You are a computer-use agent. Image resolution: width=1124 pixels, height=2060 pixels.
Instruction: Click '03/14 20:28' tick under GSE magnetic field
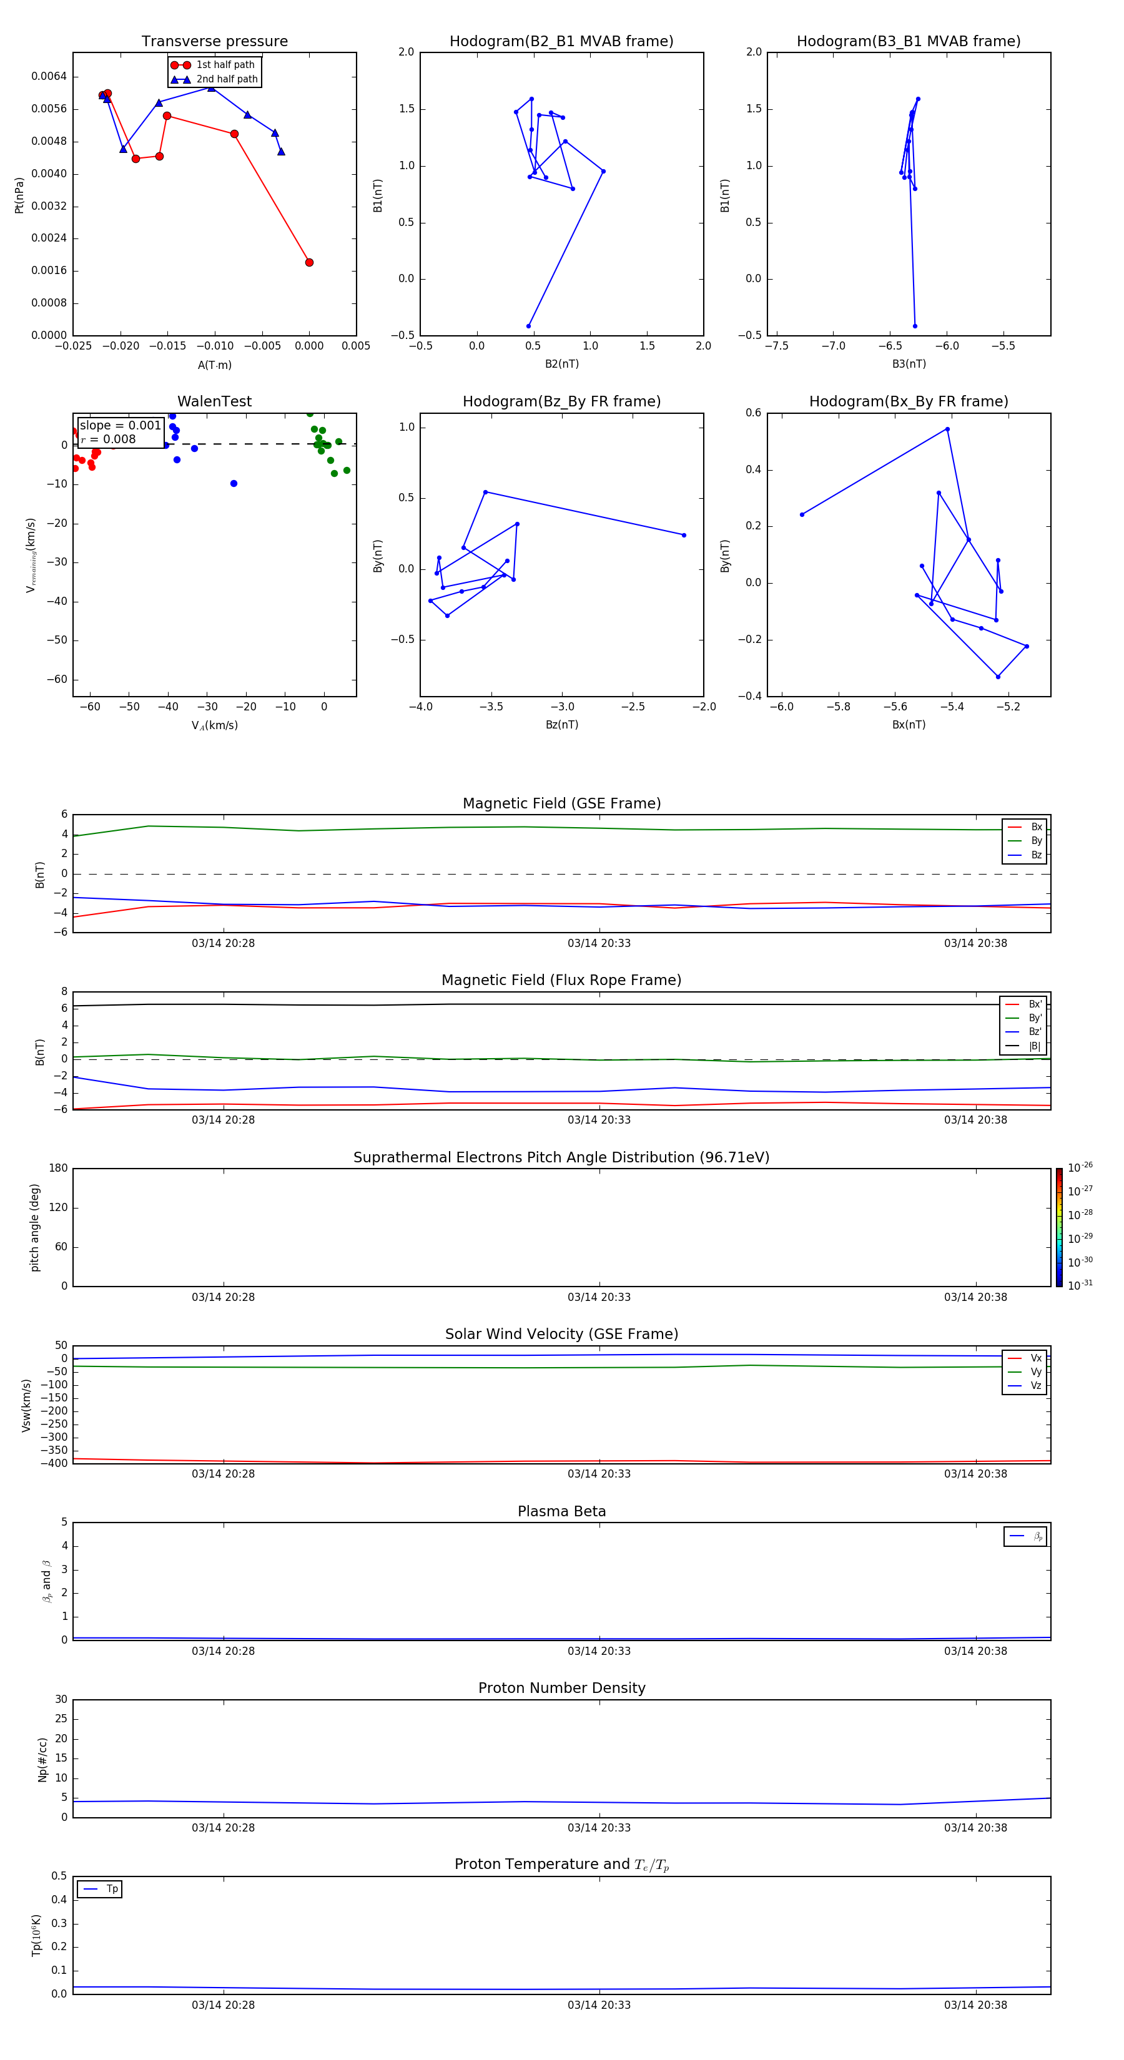(223, 944)
